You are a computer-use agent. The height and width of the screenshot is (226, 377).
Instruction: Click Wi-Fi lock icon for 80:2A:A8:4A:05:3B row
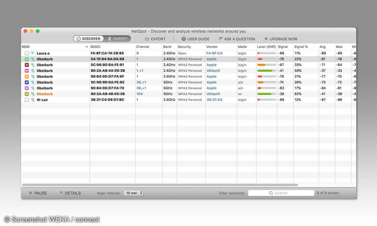click(x=32, y=71)
